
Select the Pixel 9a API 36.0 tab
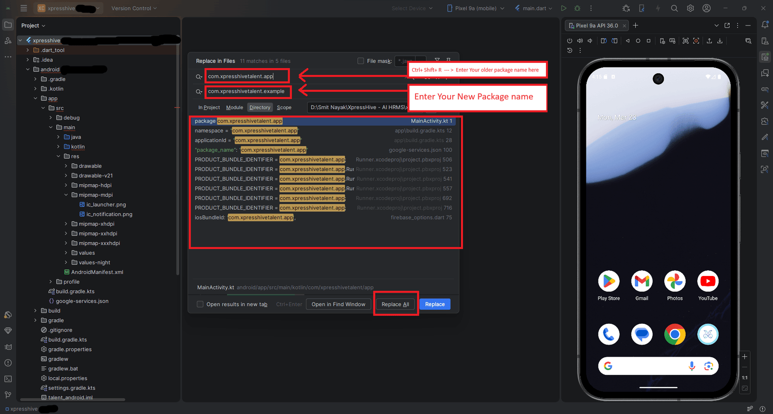[x=597, y=26]
